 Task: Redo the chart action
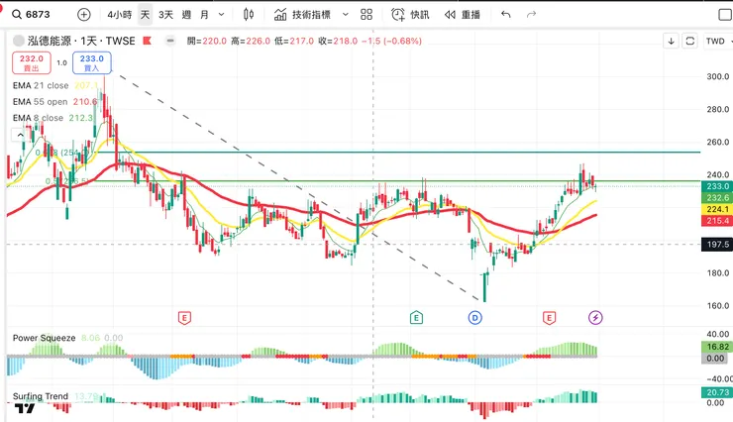point(532,15)
